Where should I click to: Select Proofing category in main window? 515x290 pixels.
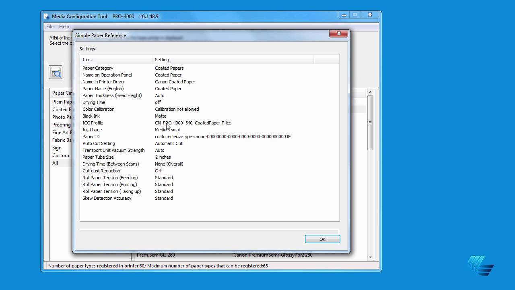click(x=62, y=125)
